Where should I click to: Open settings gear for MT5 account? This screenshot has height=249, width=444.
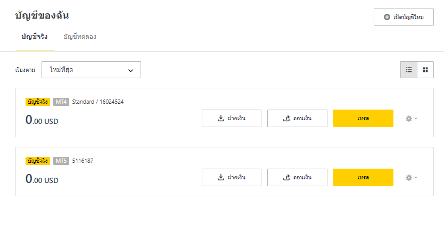point(409,178)
